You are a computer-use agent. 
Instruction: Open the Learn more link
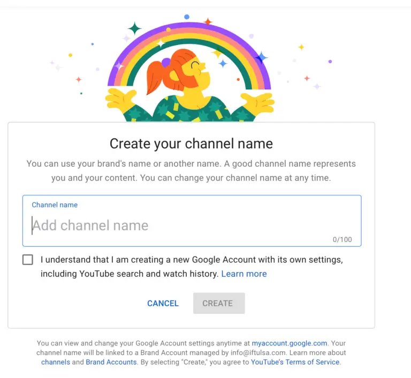point(244,274)
